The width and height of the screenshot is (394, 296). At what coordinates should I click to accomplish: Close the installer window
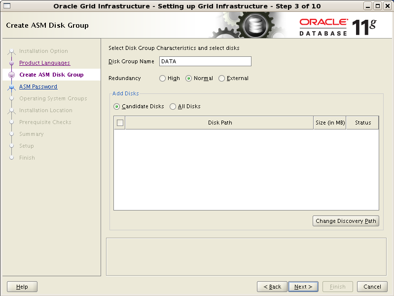coord(388,6)
